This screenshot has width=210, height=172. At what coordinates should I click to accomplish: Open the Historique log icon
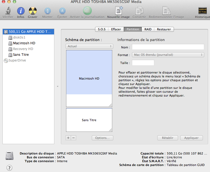coord(203,11)
